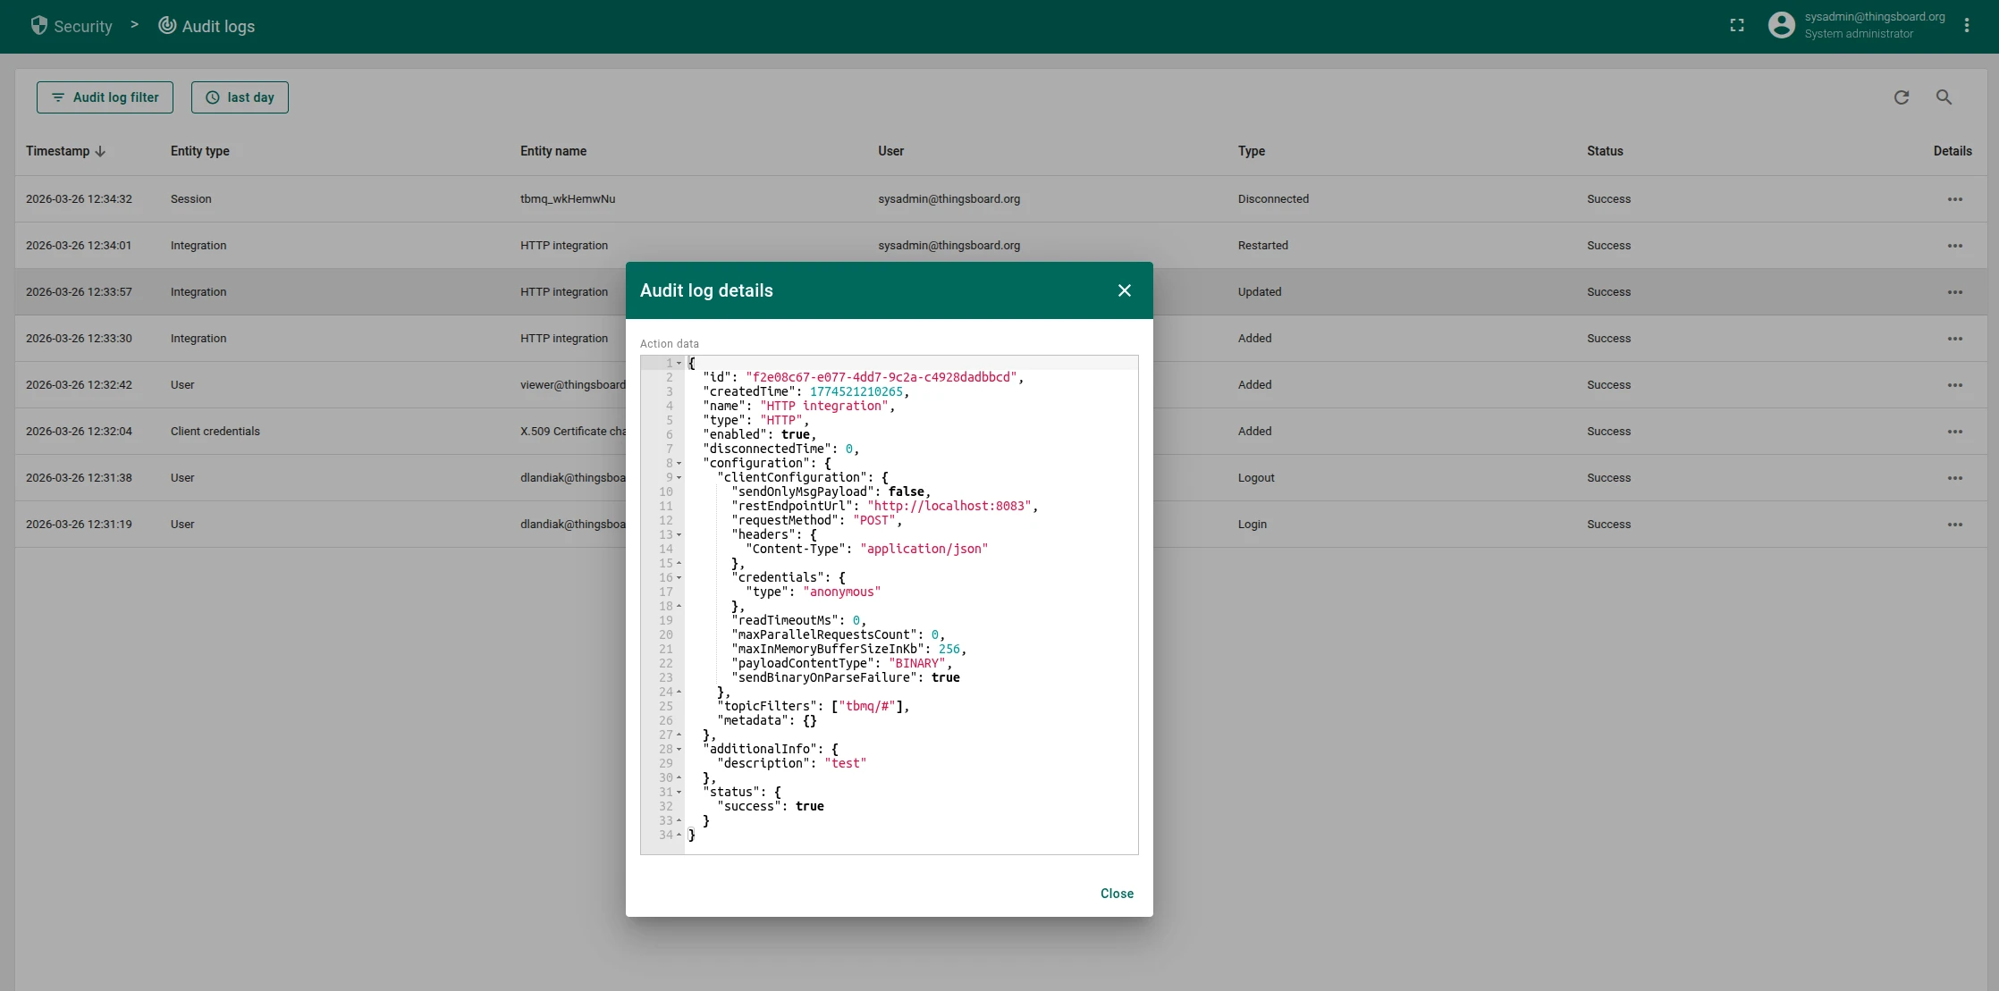Sort by Status column header
Screen dimensions: 1999x991
coord(1605,151)
